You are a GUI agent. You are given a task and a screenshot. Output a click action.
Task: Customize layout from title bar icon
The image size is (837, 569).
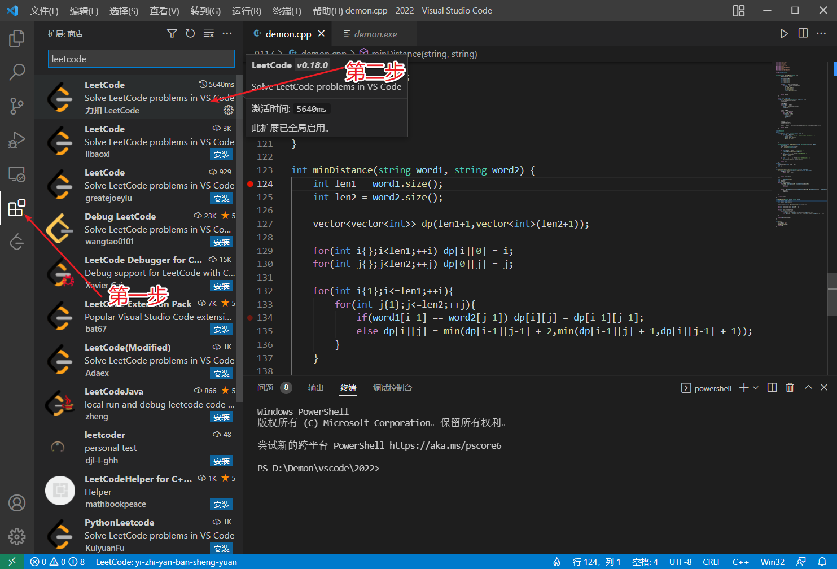tap(738, 11)
